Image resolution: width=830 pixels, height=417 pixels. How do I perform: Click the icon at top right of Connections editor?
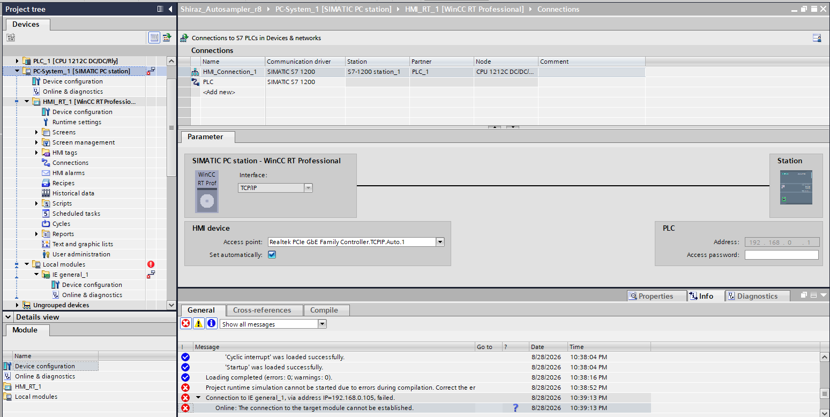[x=817, y=38]
